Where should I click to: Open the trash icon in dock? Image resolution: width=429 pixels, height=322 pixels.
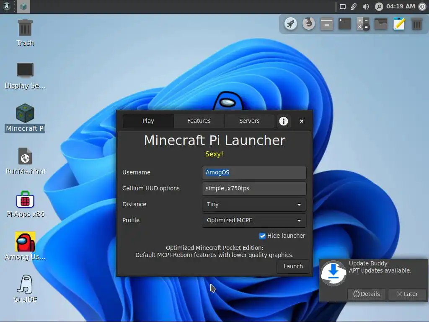[417, 24]
